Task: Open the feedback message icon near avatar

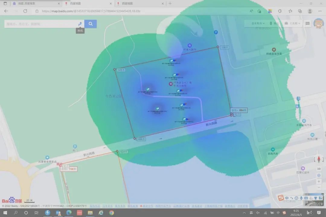Action: click(x=307, y=24)
